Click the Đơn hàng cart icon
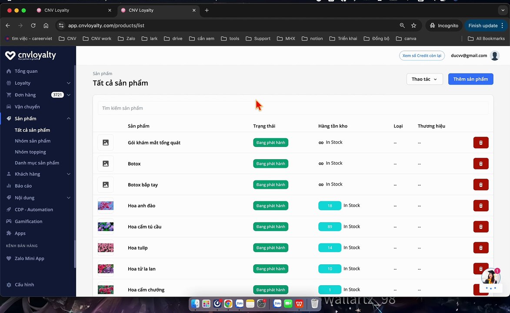510x313 pixels. (x=9, y=95)
